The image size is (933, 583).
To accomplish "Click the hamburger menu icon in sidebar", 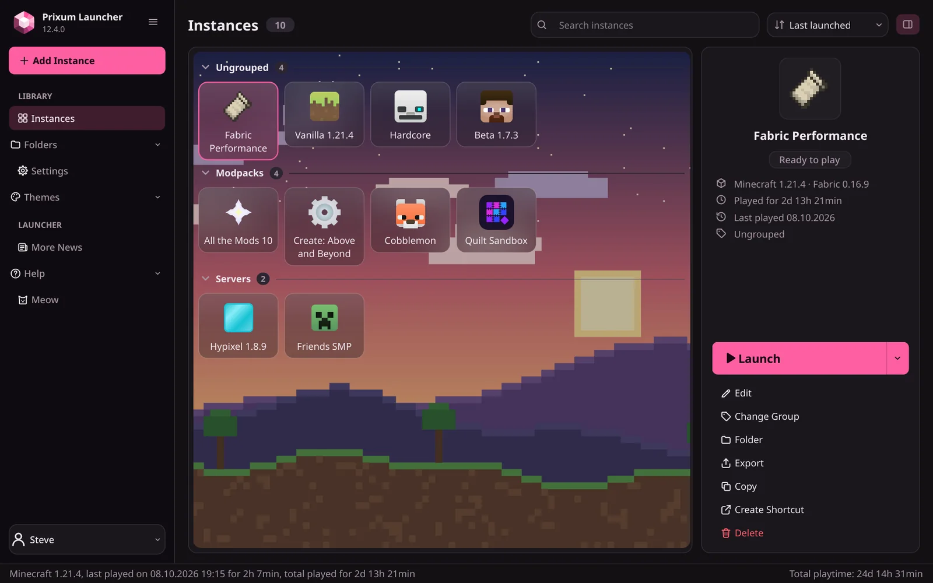I will click(153, 22).
